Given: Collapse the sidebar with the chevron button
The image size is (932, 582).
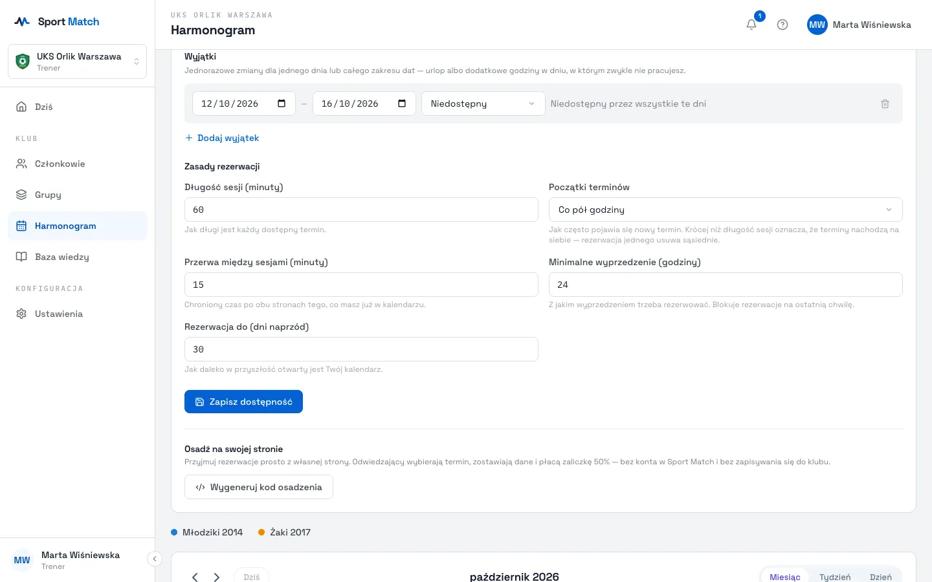Looking at the screenshot, I should pos(154,559).
